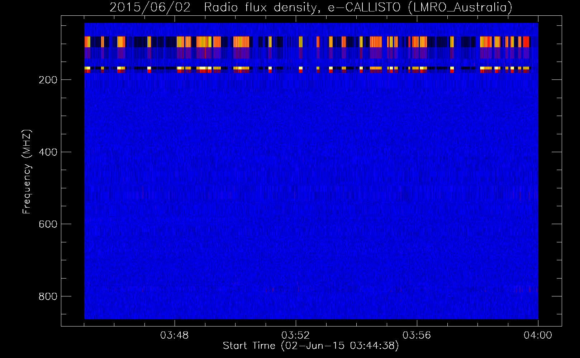Viewport: 580px width, 358px height.
Task: Click the 03:56 time tick label
Action: (x=417, y=335)
